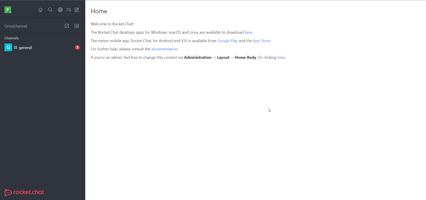Click 'here' link for admin settings

pos(281,57)
